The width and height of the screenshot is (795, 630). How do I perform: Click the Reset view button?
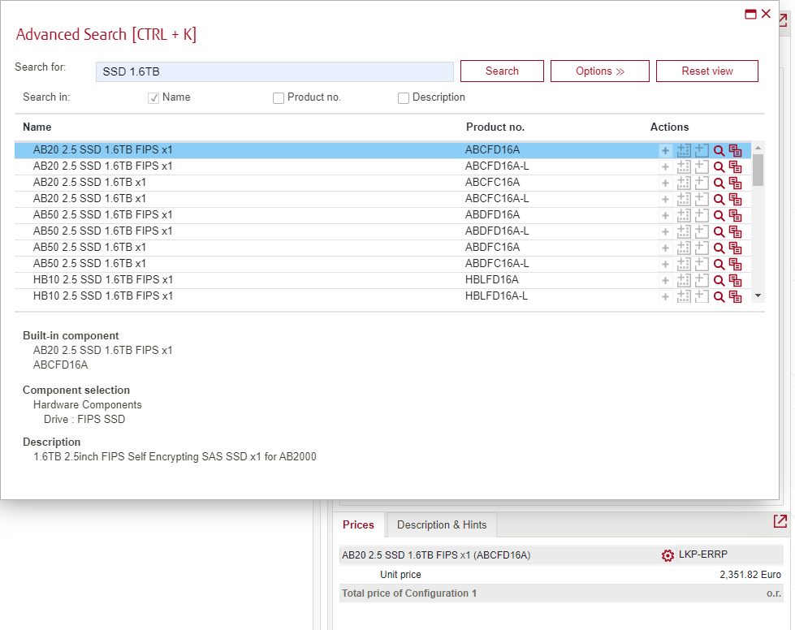tap(707, 71)
